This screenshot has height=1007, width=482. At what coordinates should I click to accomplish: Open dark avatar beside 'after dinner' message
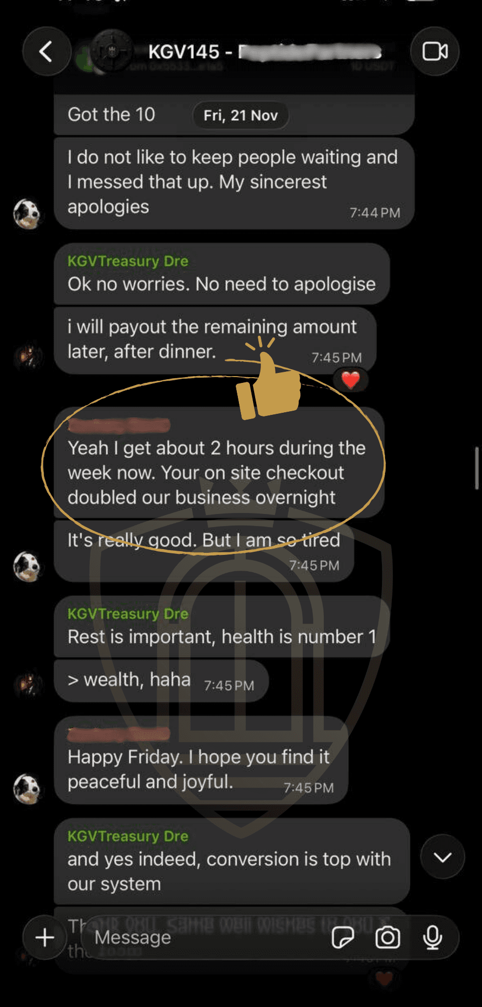(27, 357)
